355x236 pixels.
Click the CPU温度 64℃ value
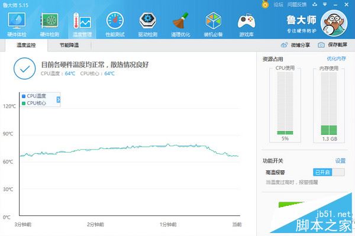tap(70, 73)
